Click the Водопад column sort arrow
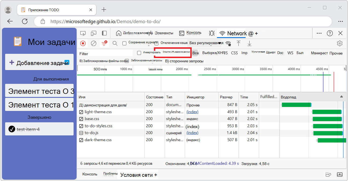 (x=342, y=97)
